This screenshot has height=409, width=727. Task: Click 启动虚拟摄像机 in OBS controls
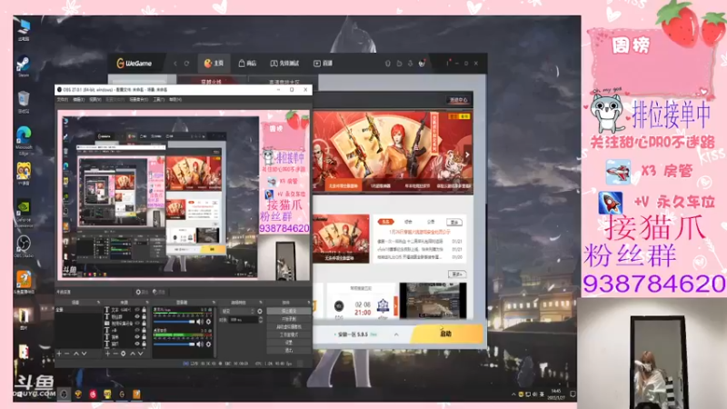pyautogui.click(x=289, y=327)
